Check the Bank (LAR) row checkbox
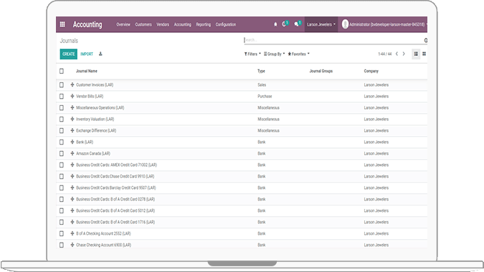This screenshot has width=484, height=272. point(62,142)
